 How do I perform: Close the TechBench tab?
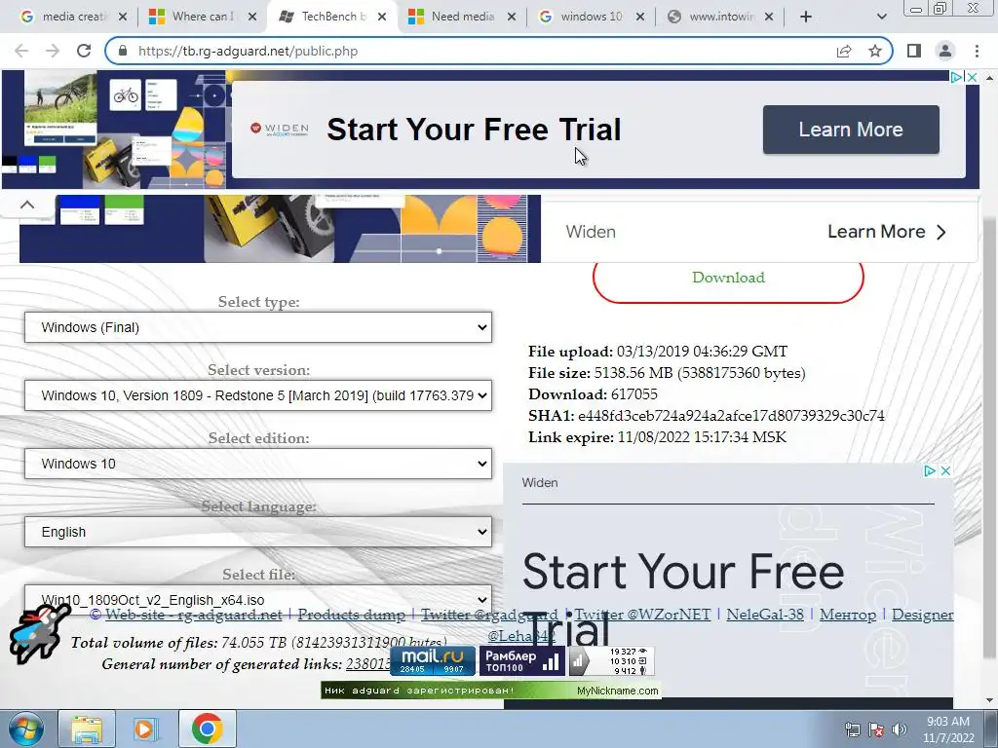[x=382, y=17]
